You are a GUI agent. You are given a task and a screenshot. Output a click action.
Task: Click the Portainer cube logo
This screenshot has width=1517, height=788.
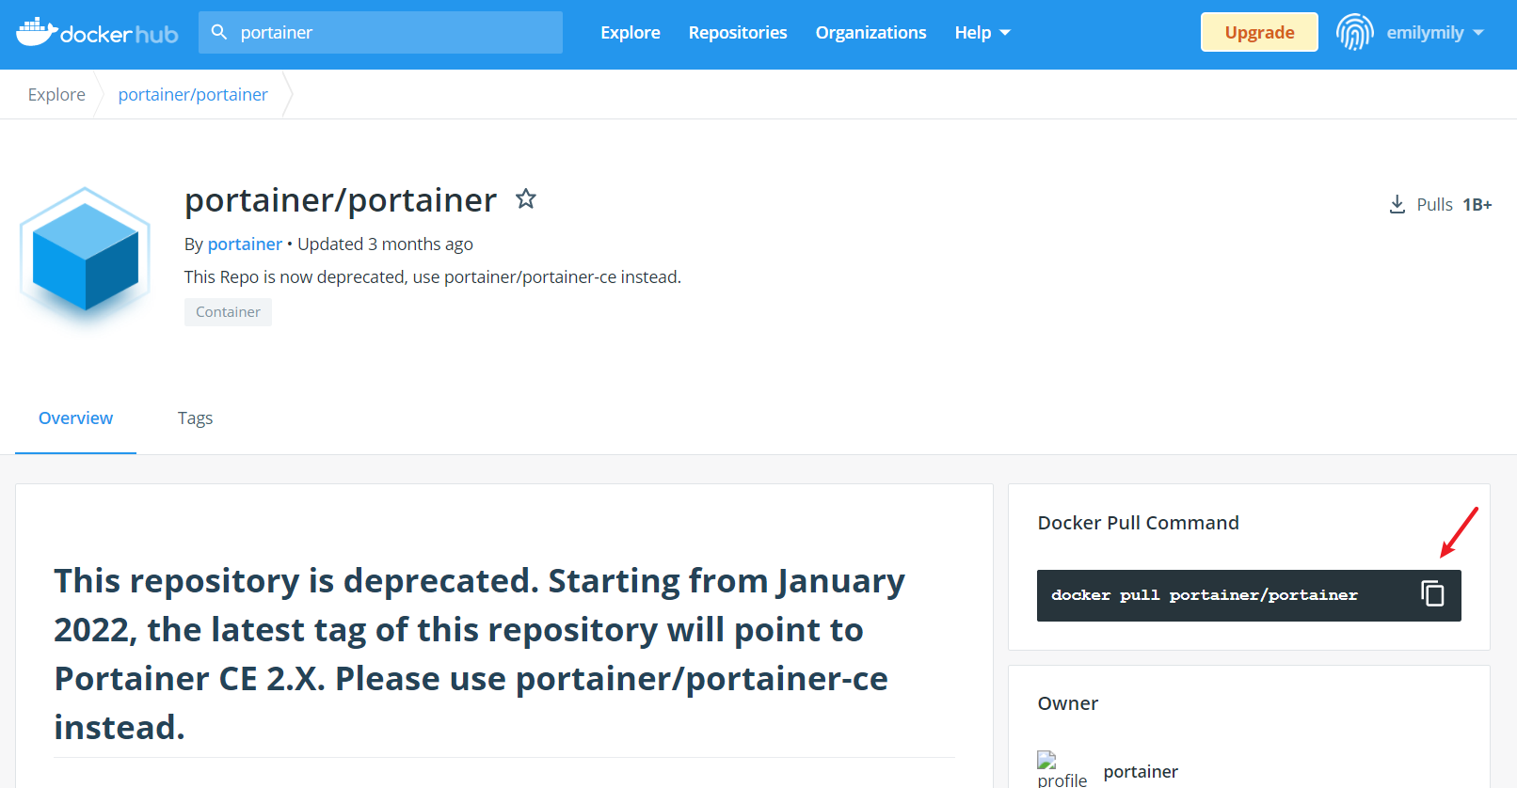pos(86,252)
